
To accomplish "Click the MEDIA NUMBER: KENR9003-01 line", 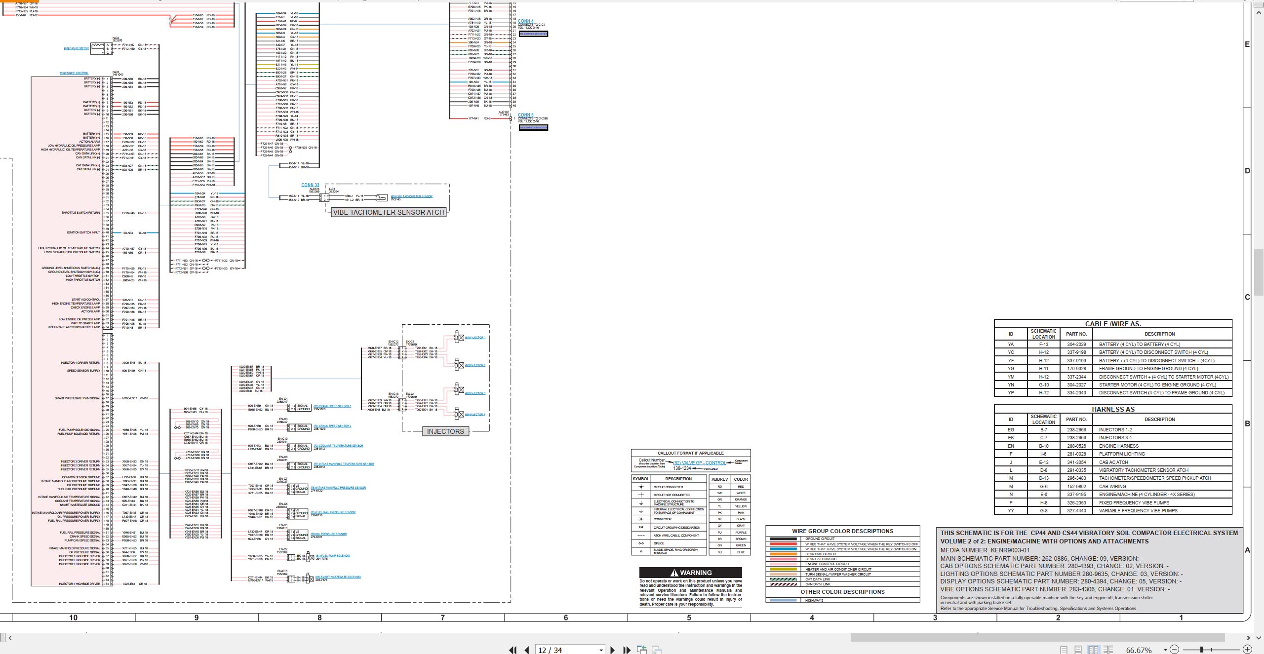I will (985, 550).
